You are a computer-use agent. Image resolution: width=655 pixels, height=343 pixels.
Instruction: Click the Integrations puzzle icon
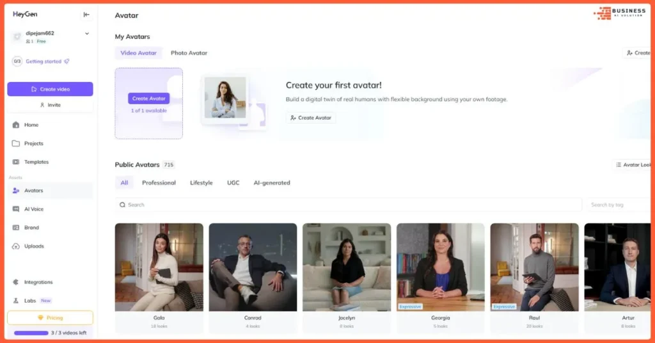click(x=16, y=282)
